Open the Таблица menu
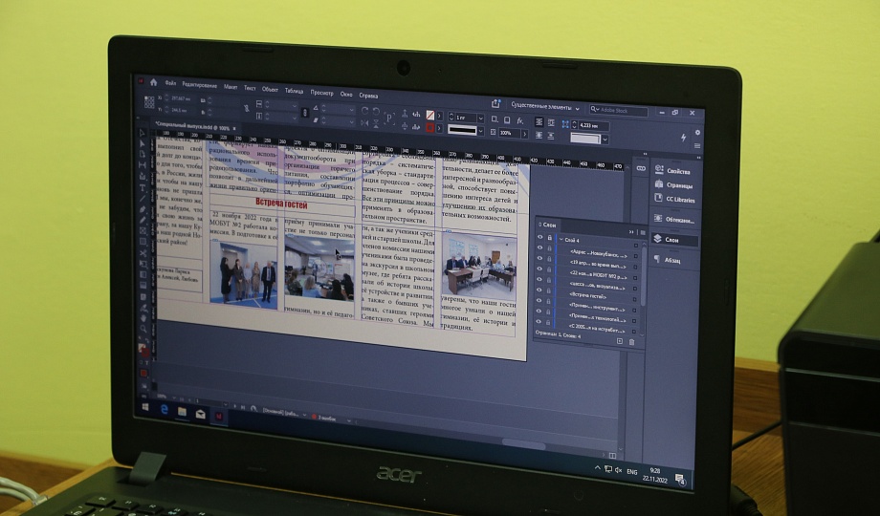This screenshot has width=880, height=516. [x=294, y=91]
